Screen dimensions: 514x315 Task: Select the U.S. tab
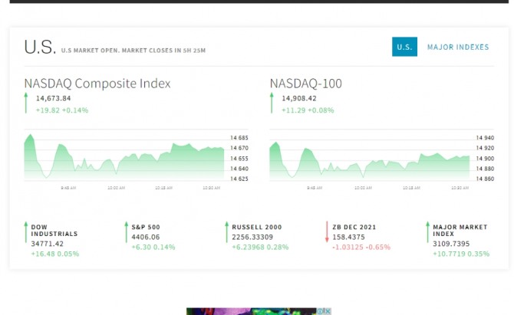(404, 47)
